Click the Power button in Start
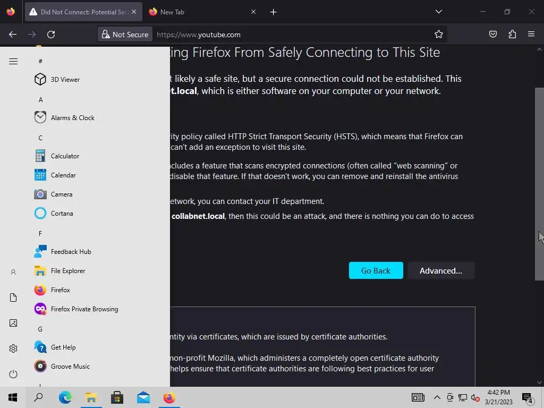The height and width of the screenshot is (408, 544). click(13, 374)
